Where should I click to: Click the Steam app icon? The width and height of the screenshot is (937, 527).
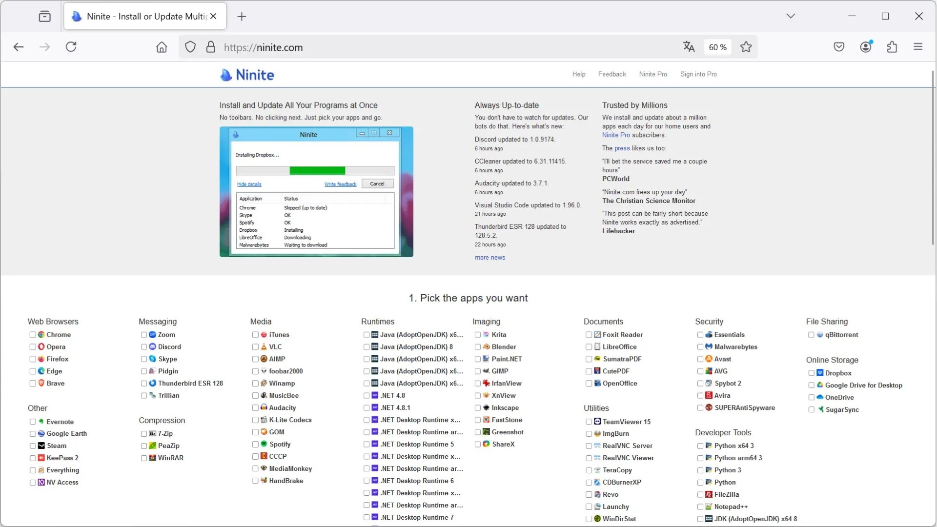41,446
